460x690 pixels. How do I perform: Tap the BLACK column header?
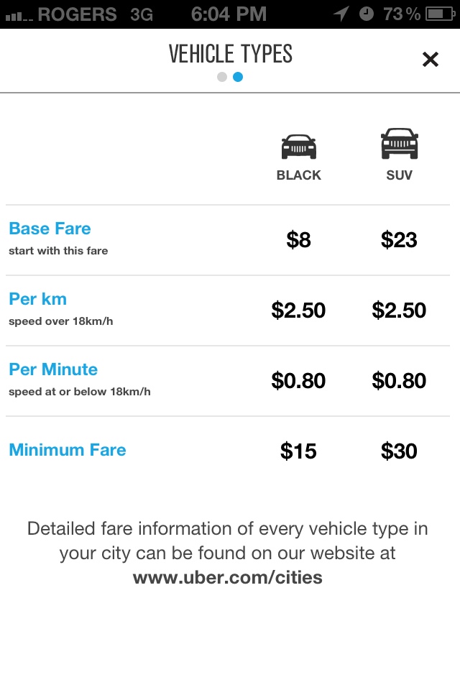pyautogui.click(x=298, y=175)
